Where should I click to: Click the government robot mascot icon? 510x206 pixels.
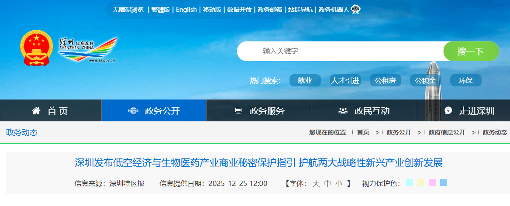(x=355, y=9)
